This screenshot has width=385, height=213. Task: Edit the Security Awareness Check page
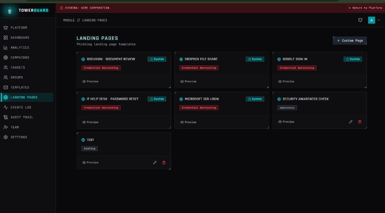pyautogui.click(x=351, y=122)
